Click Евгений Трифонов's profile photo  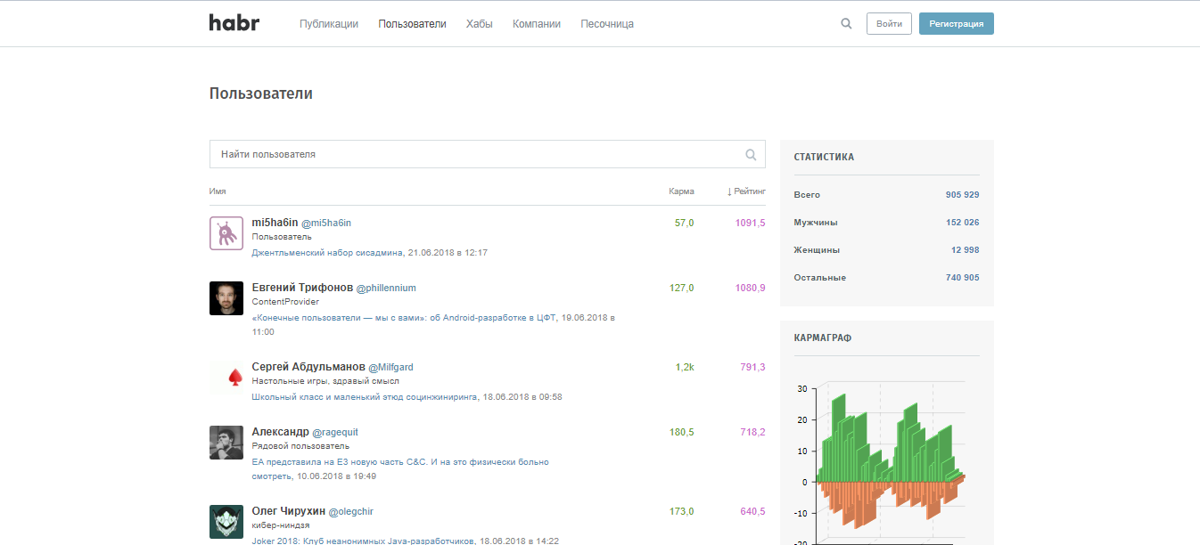(226, 298)
